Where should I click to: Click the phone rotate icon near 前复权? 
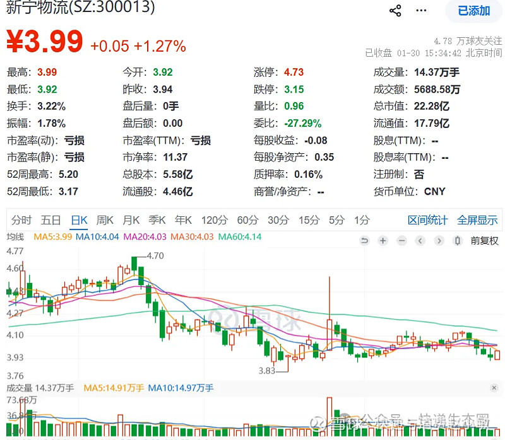pyautogui.click(x=456, y=241)
